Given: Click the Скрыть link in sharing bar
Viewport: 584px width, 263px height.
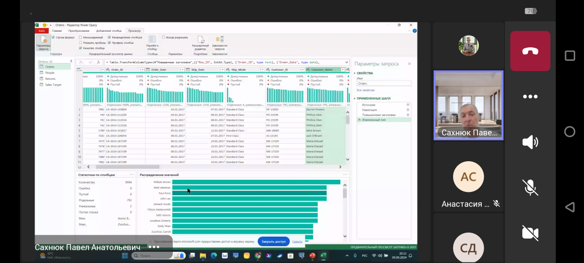Looking at the screenshot, I should pyautogui.click(x=297, y=241).
